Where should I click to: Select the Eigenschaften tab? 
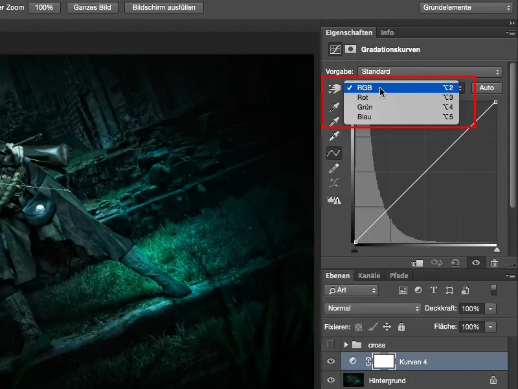point(349,32)
